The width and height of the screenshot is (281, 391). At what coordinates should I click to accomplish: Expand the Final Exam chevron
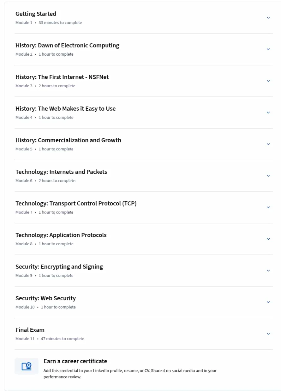268,334
